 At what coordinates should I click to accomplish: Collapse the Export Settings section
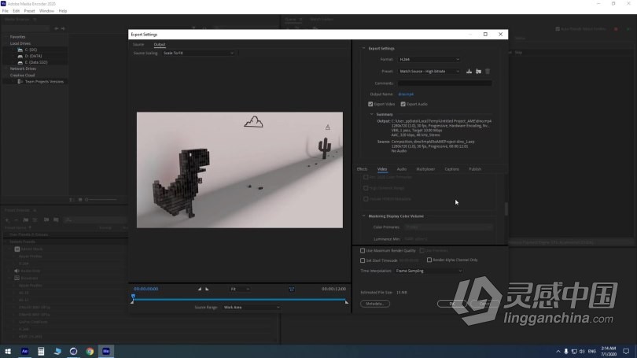coord(363,48)
